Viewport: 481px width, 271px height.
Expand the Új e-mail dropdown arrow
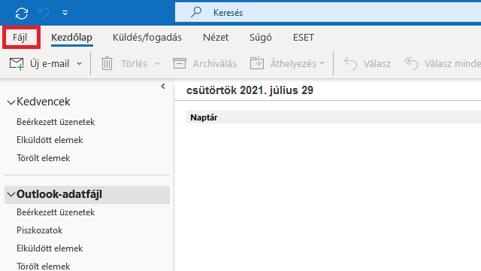tap(79, 63)
